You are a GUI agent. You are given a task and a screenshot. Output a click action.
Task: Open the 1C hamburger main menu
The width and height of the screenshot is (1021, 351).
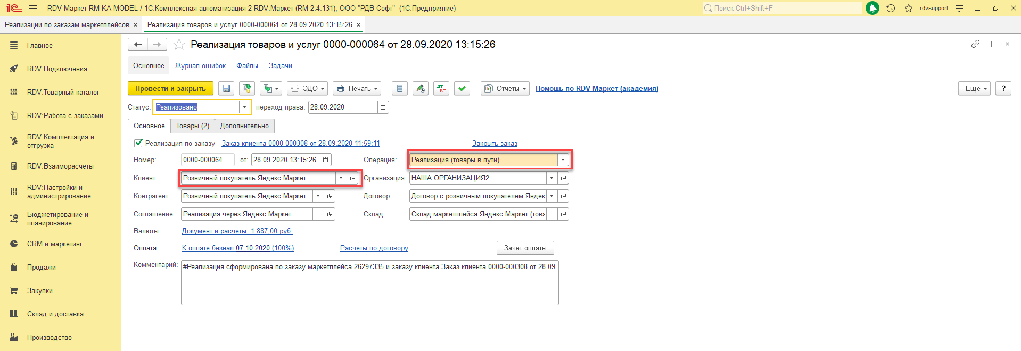pos(33,9)
